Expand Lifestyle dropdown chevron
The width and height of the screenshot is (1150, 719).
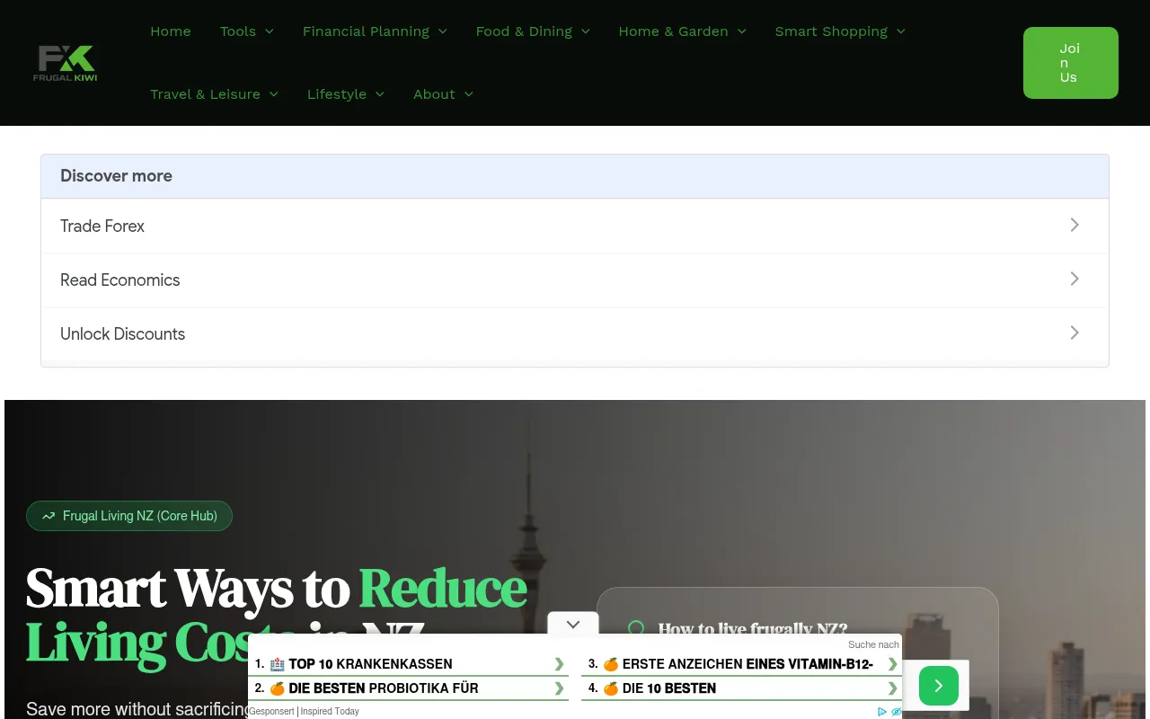380,94
